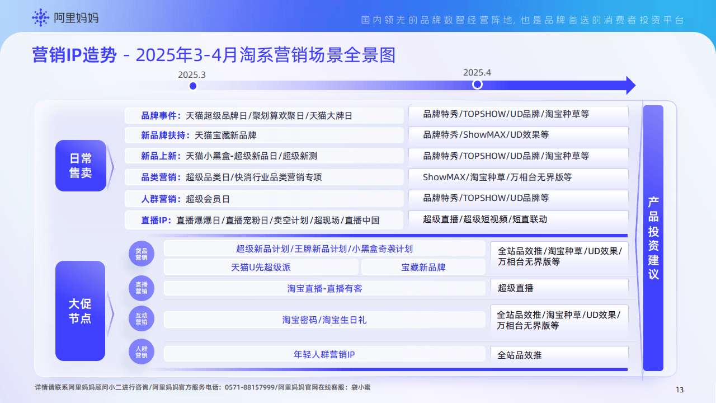This screenshot has height=403, width=716.
Task: Click the 互动营销 circular badge
Action: coord(142,318)
